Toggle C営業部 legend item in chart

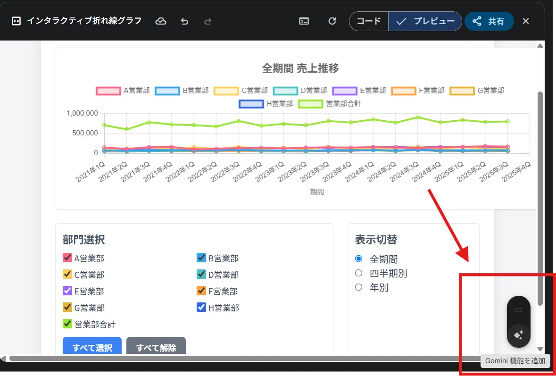click(241, 91)
